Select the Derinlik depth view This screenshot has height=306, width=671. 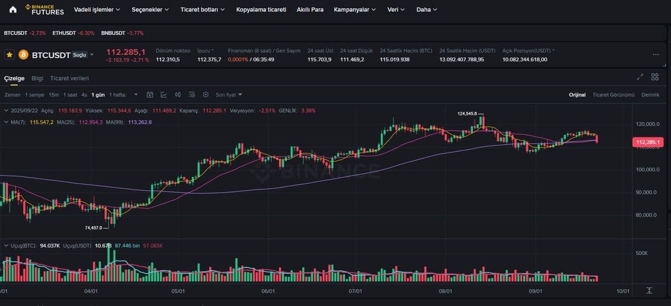650,95
